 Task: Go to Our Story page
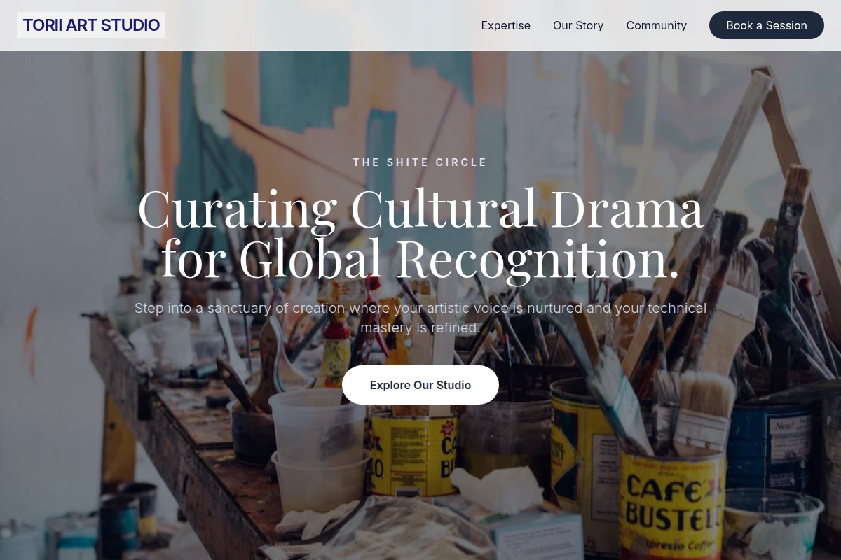pos(578,25)
